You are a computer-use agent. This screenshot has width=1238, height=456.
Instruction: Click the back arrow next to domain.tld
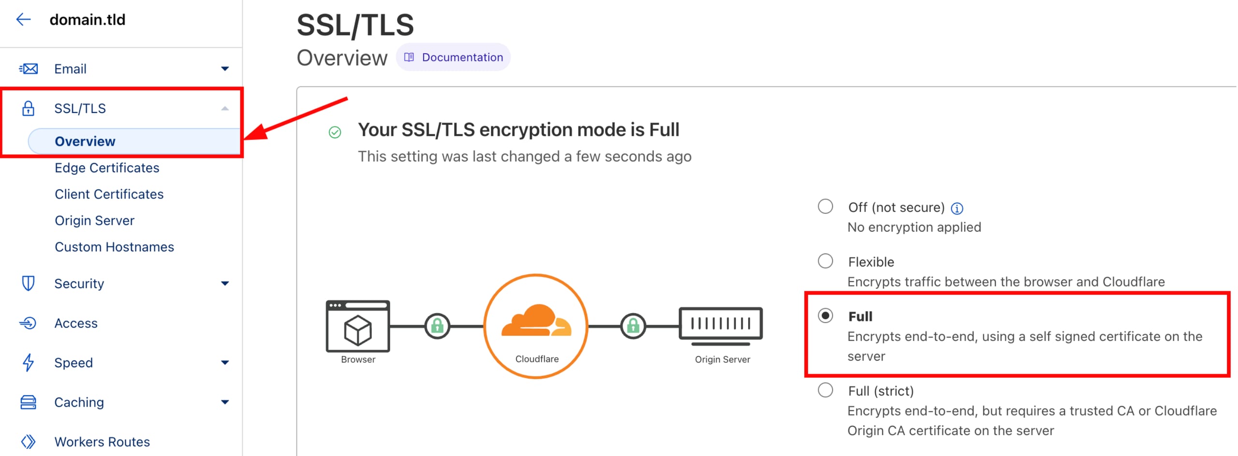(x=23, y=19)
